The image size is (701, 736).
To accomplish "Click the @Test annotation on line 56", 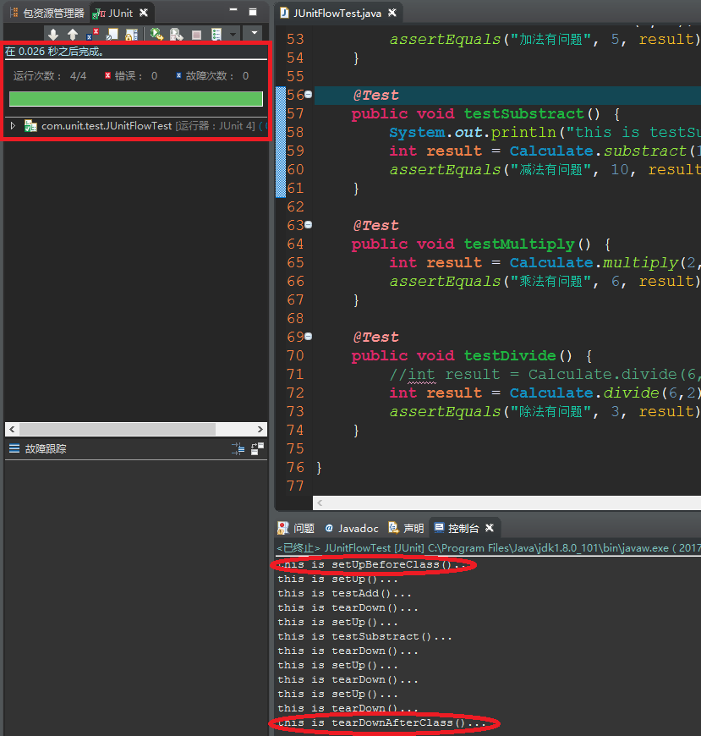I will pos(375,96).
